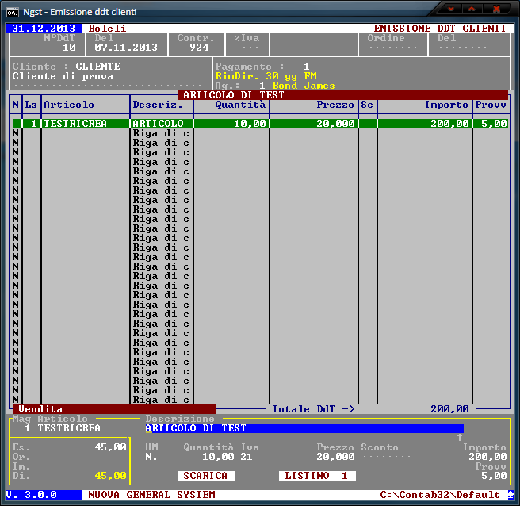Click the Importo column header
520x506 pixels.
446,105
